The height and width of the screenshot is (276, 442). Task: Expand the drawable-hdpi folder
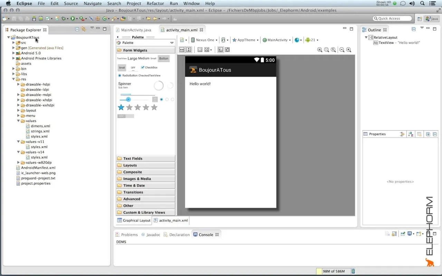[x=19, y=85]
